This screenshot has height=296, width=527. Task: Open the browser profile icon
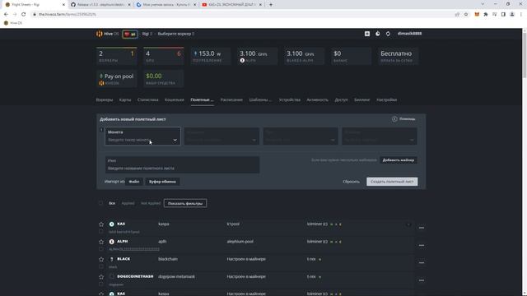point(512,15)
